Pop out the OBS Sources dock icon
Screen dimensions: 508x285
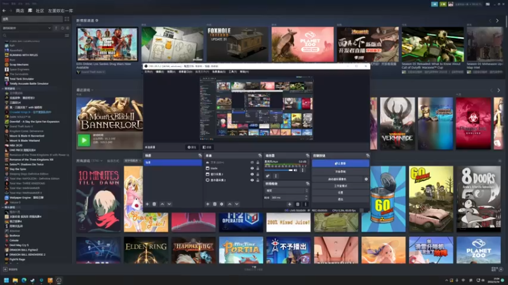click(260, 156)
